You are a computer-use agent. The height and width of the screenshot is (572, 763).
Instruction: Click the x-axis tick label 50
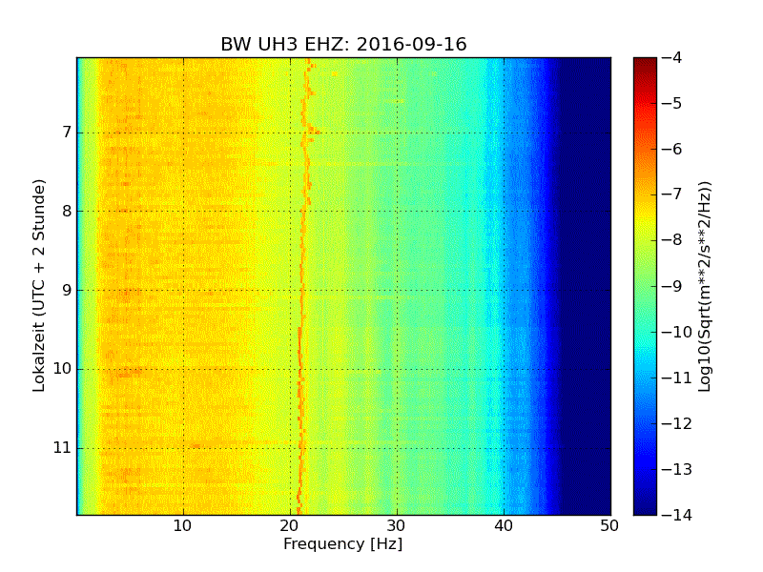[x=609, y=526]
